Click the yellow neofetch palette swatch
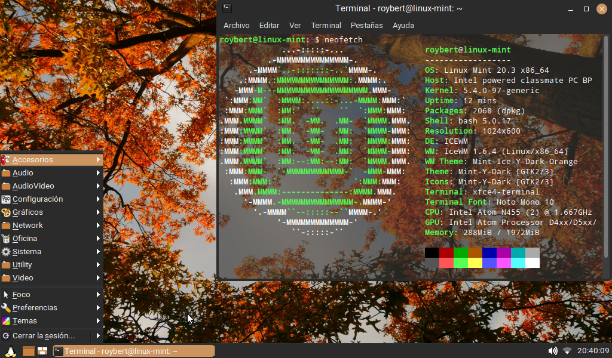 click(x=475, y=263)
